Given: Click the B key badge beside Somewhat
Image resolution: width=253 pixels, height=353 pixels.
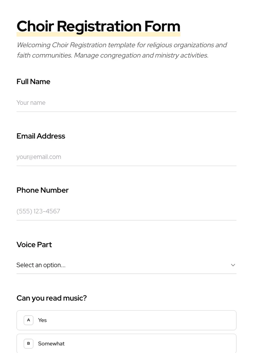Looking at the screenshot, I should click(29, 344).
